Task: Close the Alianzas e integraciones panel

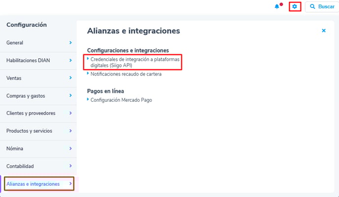Action: pos(324,30)
